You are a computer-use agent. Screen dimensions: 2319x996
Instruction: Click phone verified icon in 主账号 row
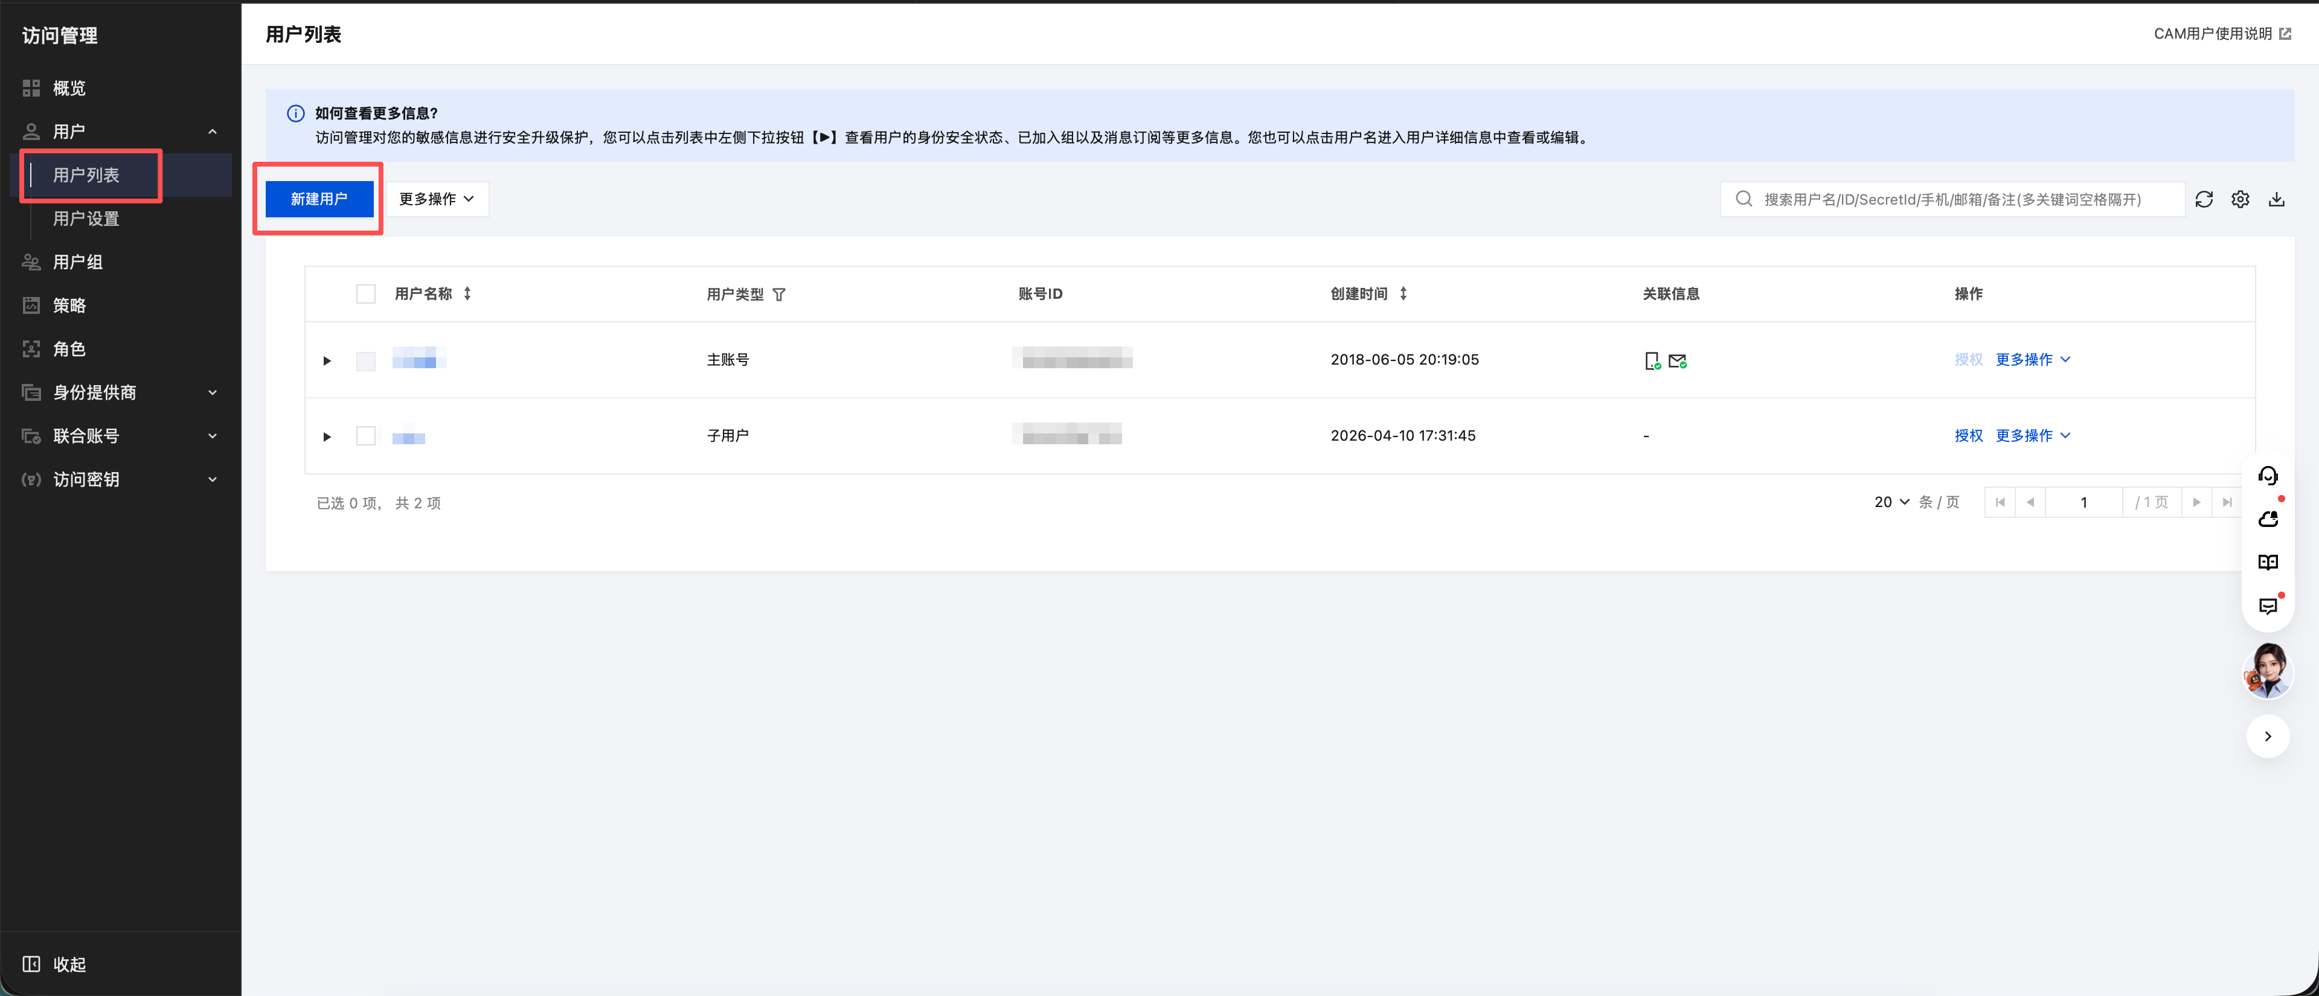[1652, 360]
